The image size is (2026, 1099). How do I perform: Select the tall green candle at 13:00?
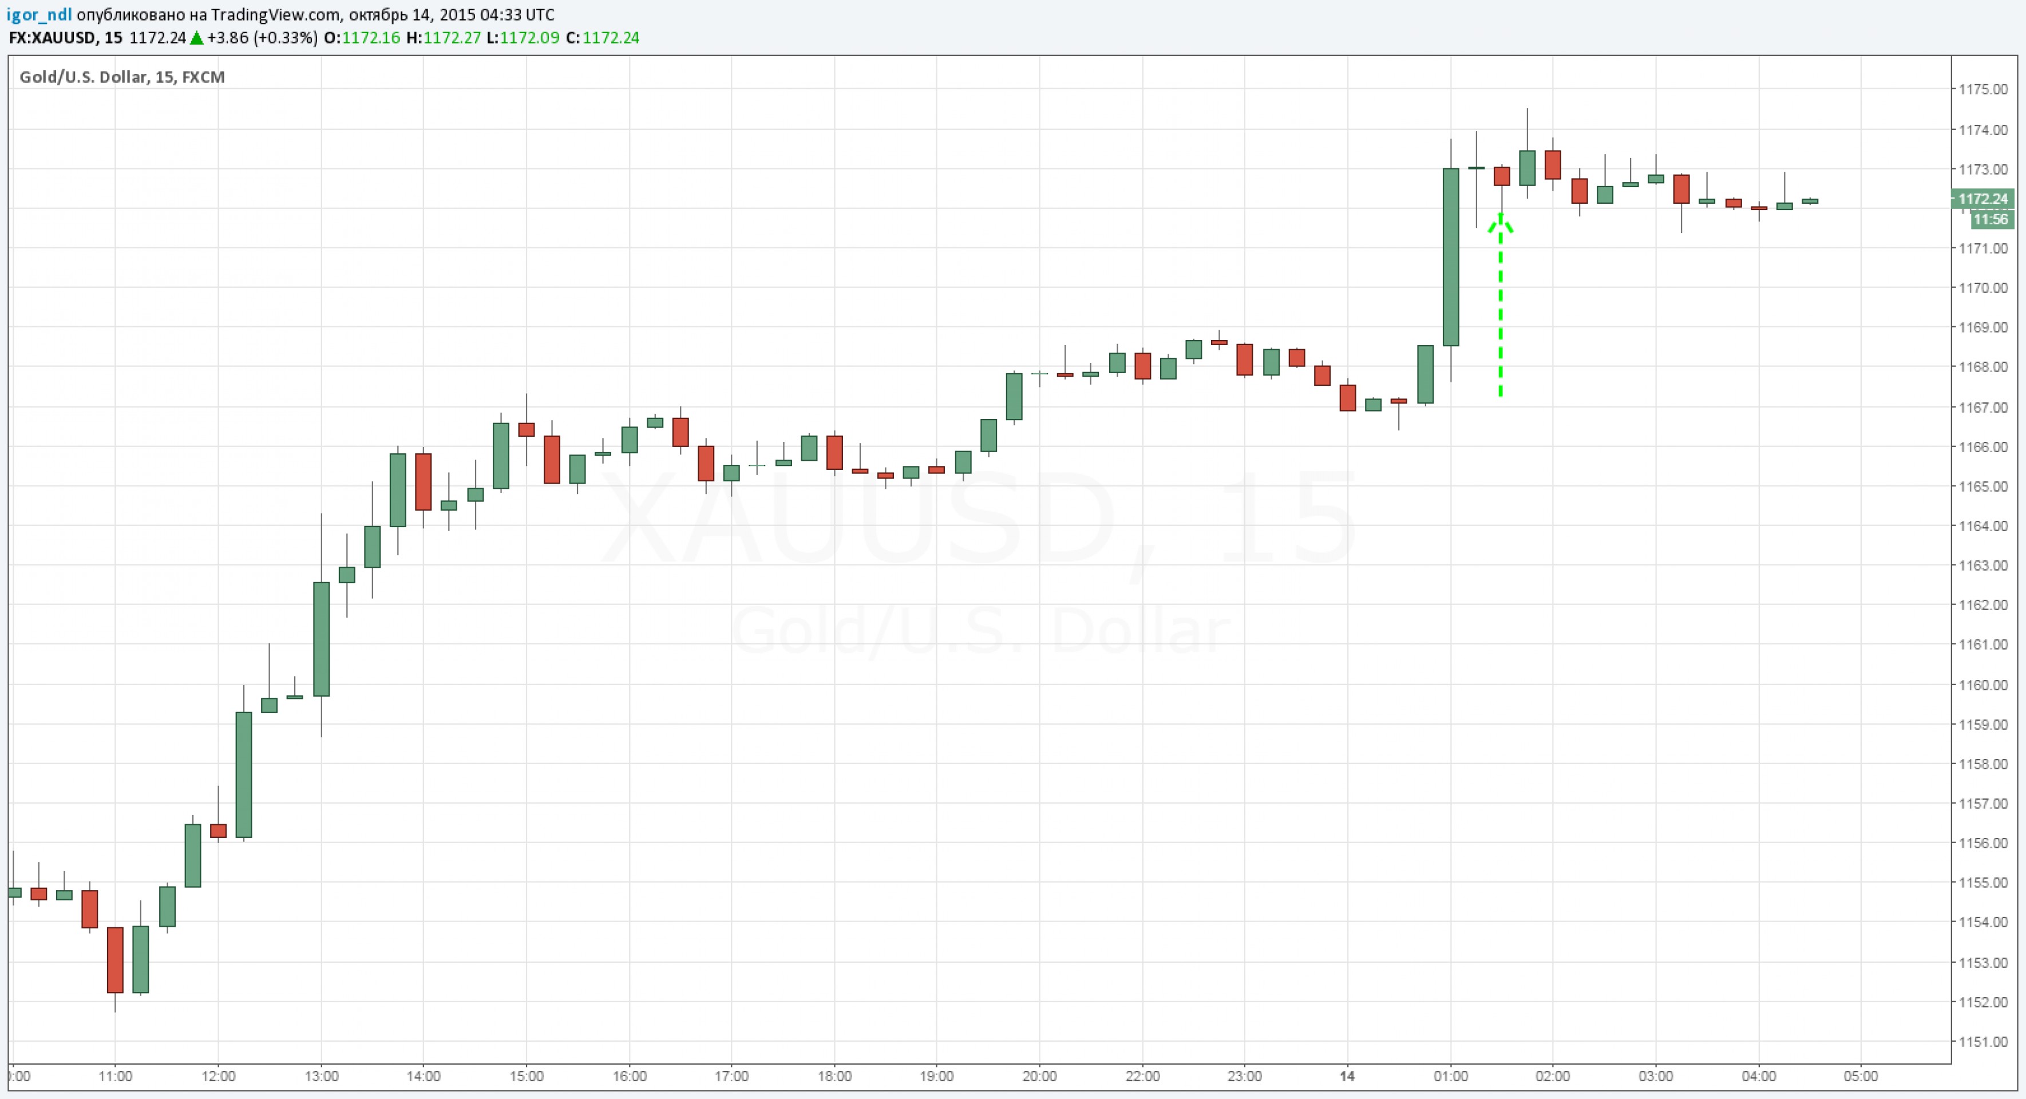pos(321,639)
